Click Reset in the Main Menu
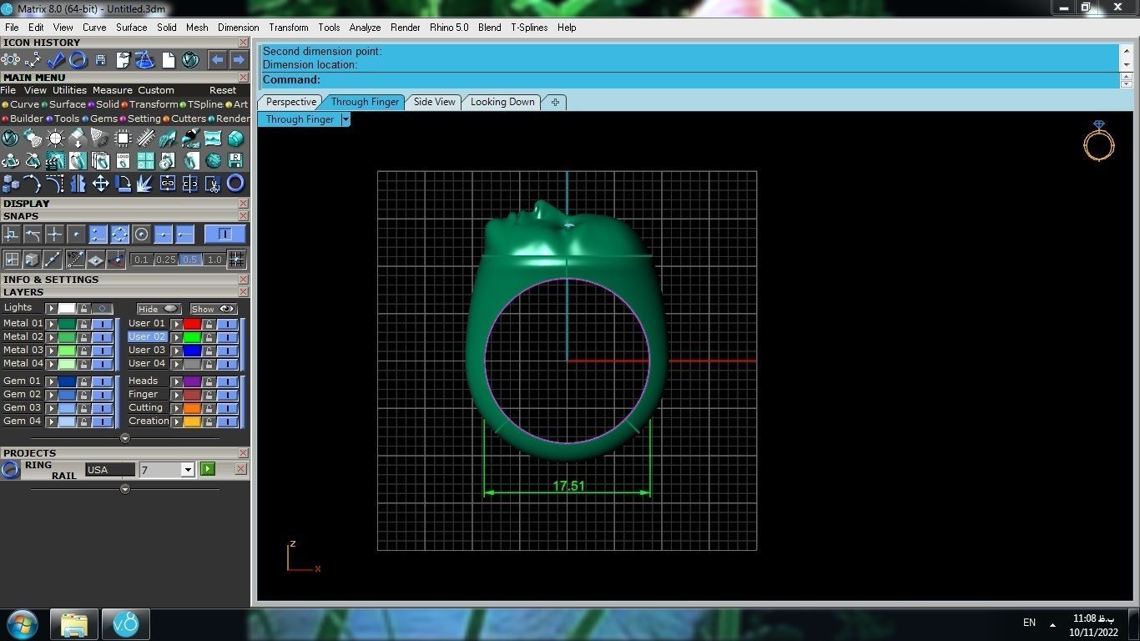This screenshot has width=1140, height=641. tap(223, 90)
